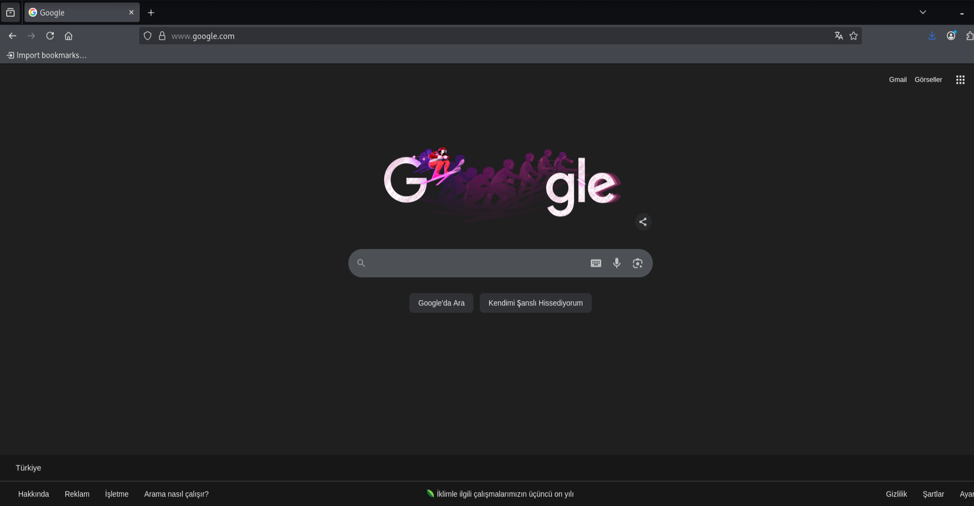Open a new tab with plus button
This screenshot has height=506, width=974.
(151, 13)
